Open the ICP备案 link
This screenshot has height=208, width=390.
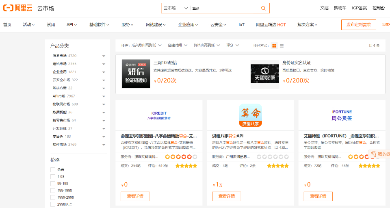tap(359, 8)
